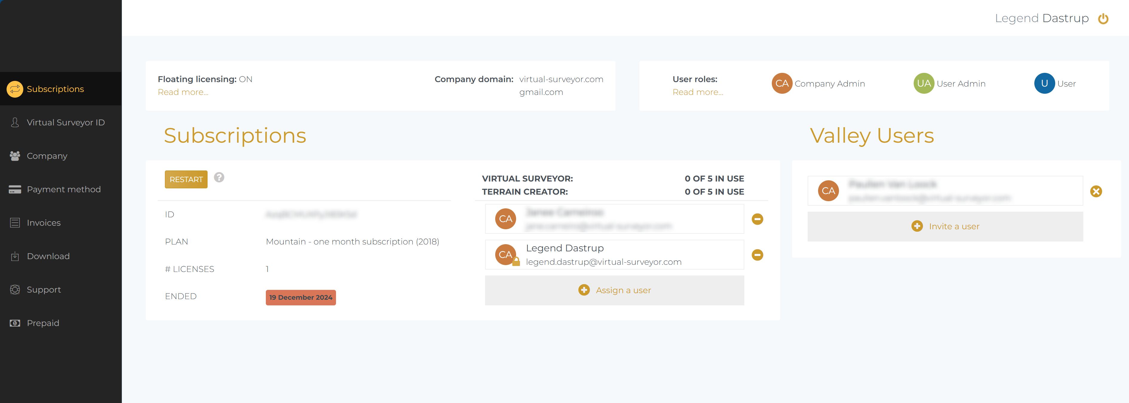
Task: Open the Support page
Action: coord(43,290)
